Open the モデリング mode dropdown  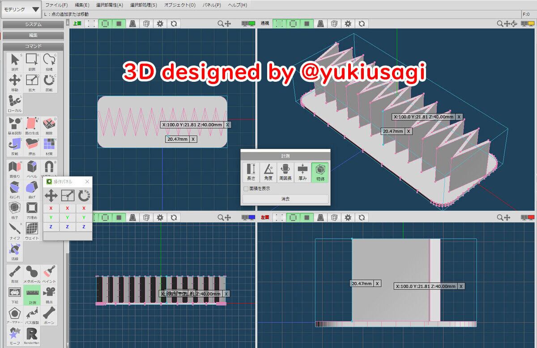tap(21, 9)
